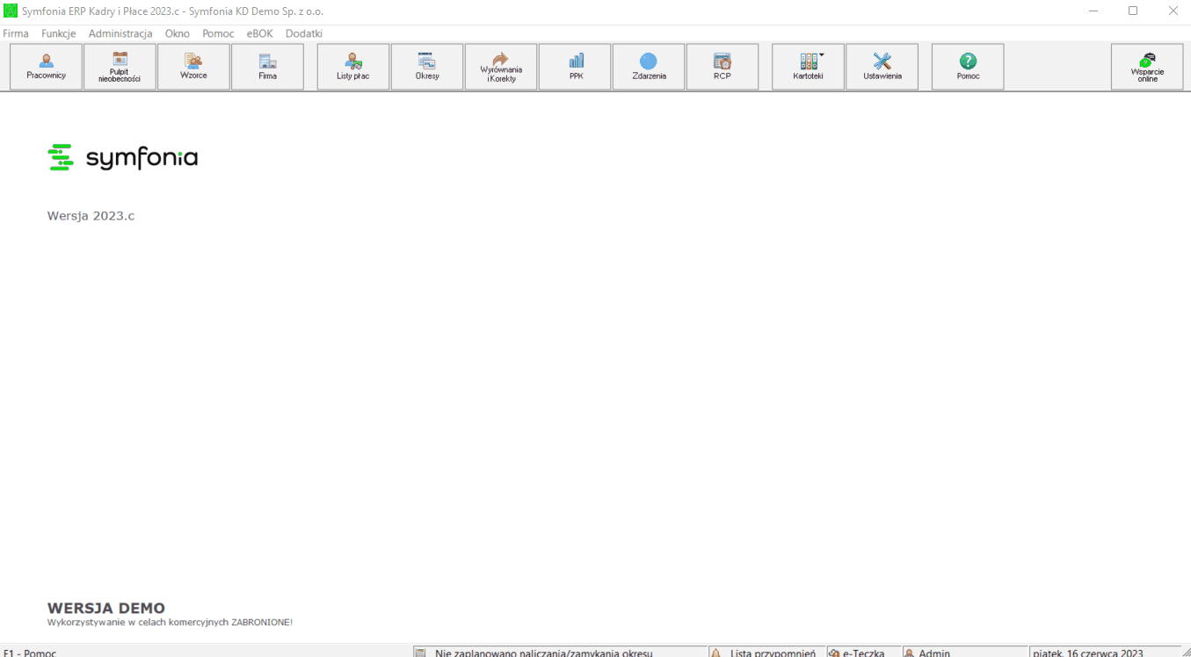The image size is (1191, 657).
Task: Open the Pomoc menu in menu bar
Action: pos(218,33)
